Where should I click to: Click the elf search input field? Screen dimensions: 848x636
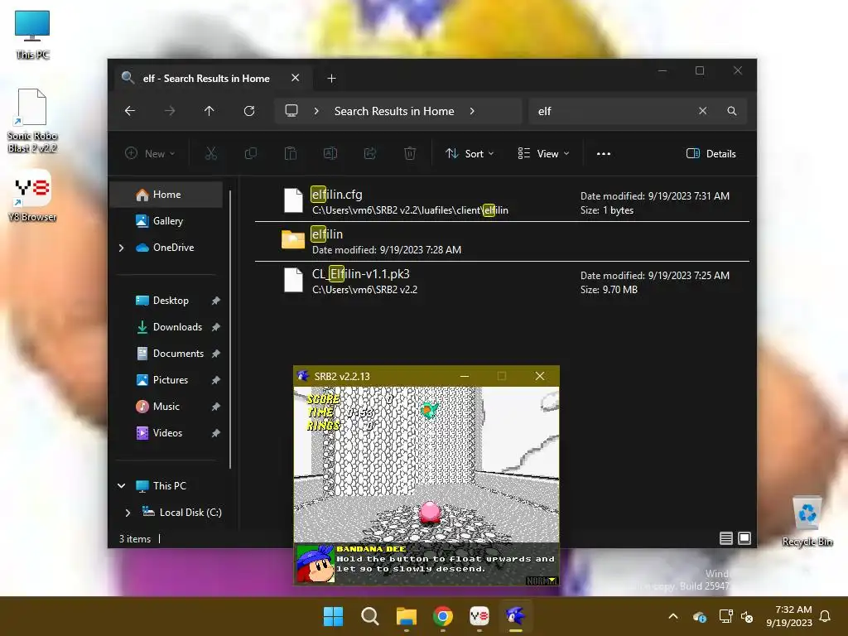[614, 111]
